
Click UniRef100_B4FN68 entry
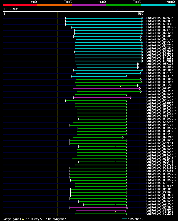pyautogui.click(x=160, y=61)
